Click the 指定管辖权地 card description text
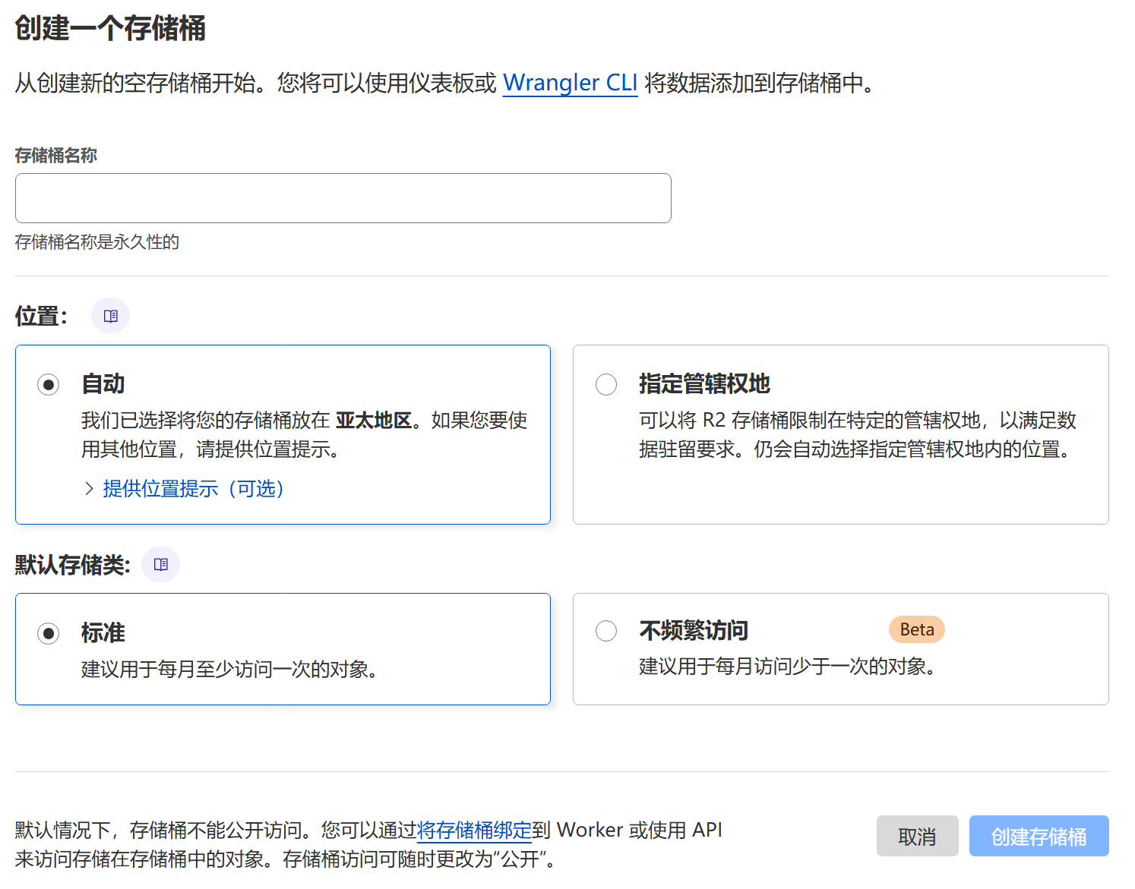 (x=857, y=435)
